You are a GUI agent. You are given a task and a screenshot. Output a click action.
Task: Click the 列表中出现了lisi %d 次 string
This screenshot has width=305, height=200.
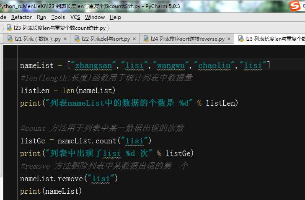tap(99, 153)
